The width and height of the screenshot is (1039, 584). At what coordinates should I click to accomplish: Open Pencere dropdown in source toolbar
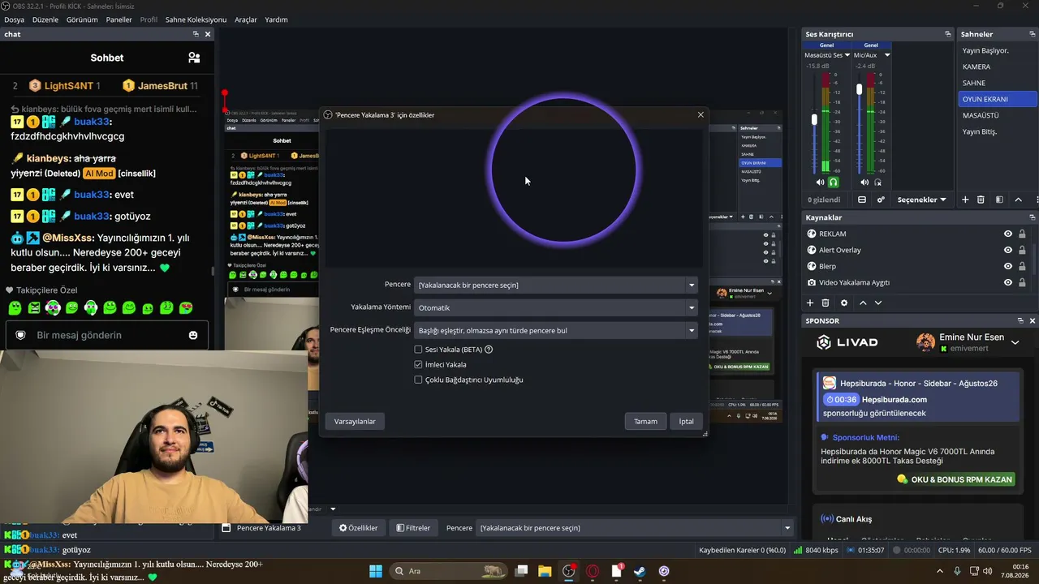(634, 528)
